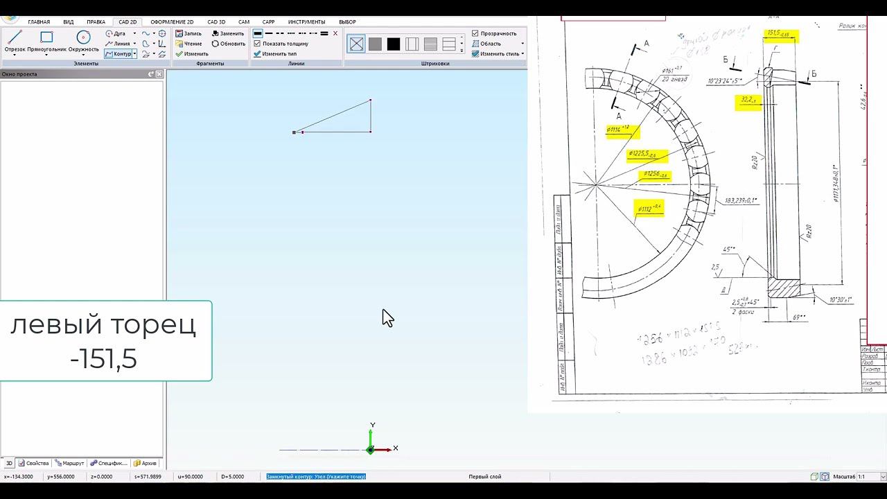
Task: Activate the Контур contour tool
Action: 118,53
